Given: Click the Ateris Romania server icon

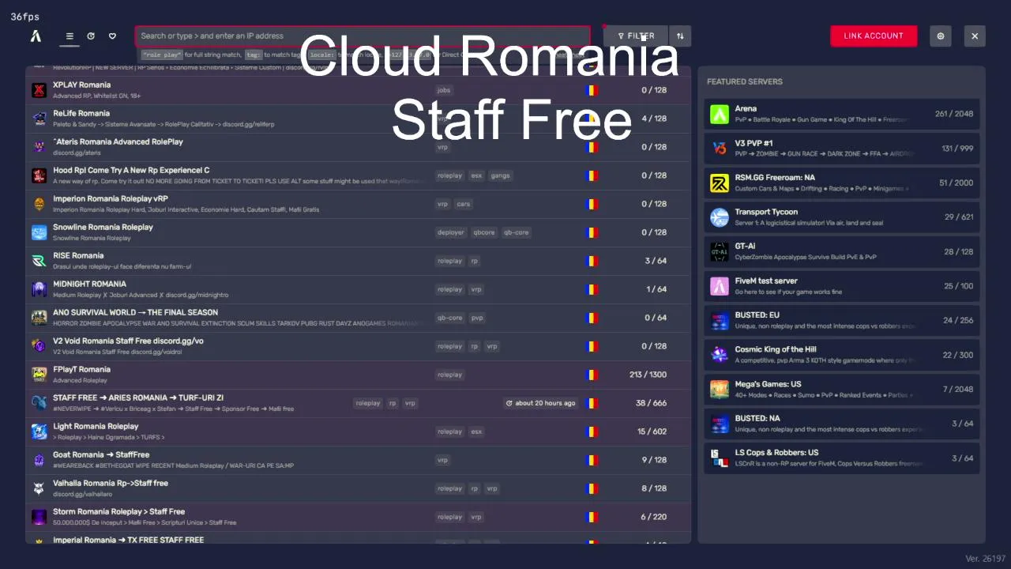Looking at the screenshot, I should point(39,147).
